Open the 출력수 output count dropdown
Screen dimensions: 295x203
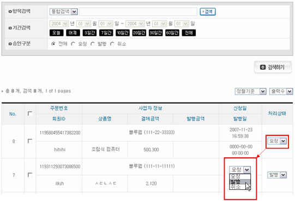(281, 91)
